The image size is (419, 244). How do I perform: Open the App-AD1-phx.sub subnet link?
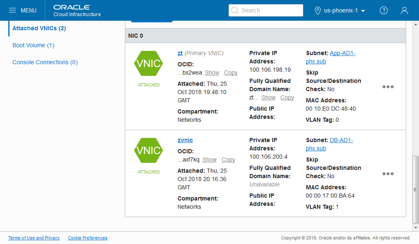pyautogui.click(x=342, y=53)
